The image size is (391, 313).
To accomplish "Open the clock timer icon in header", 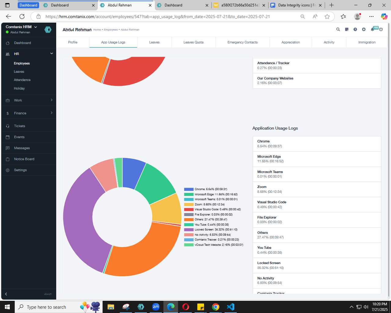I will 355,30.
